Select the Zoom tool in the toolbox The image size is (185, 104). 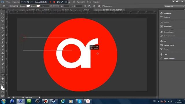(x=3, y=82)
